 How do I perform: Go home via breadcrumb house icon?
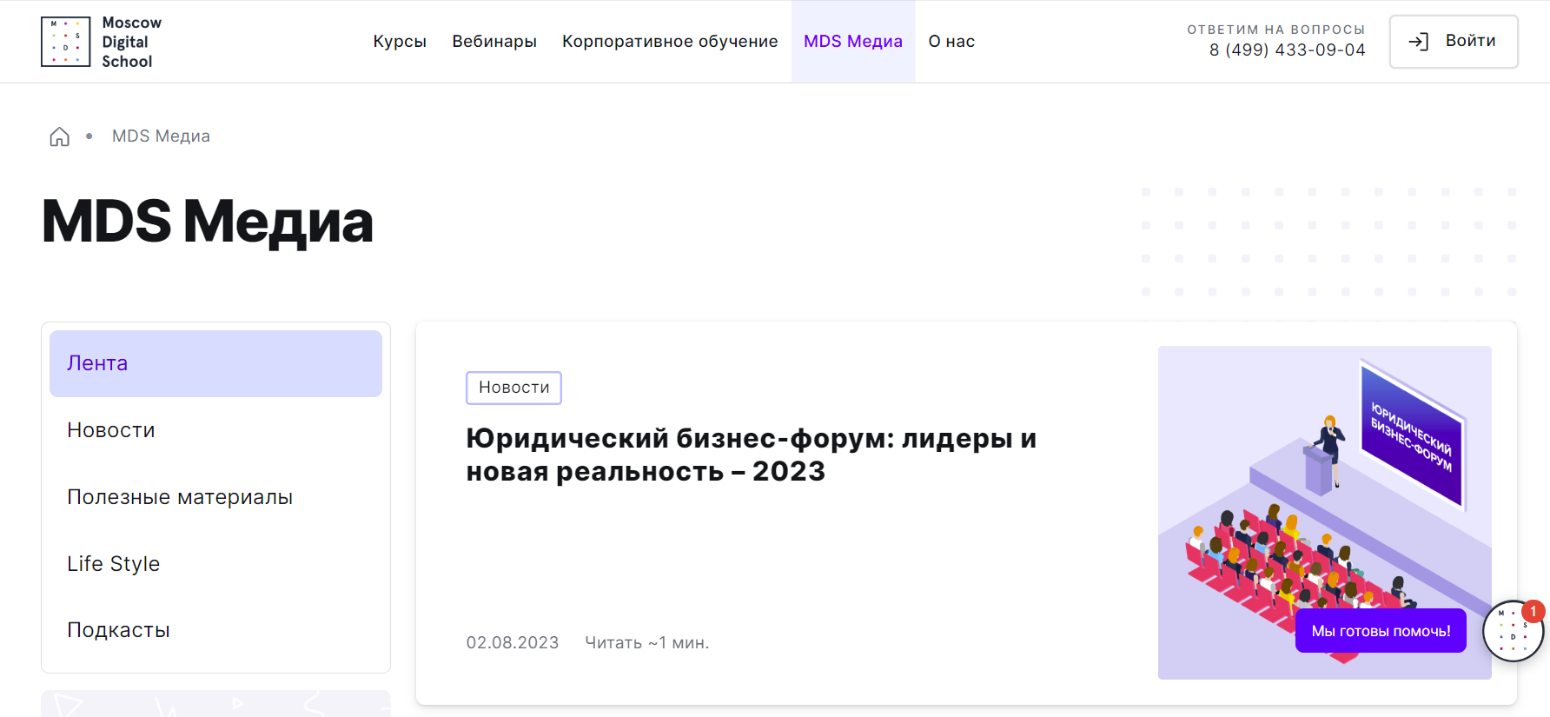(59, 136)
